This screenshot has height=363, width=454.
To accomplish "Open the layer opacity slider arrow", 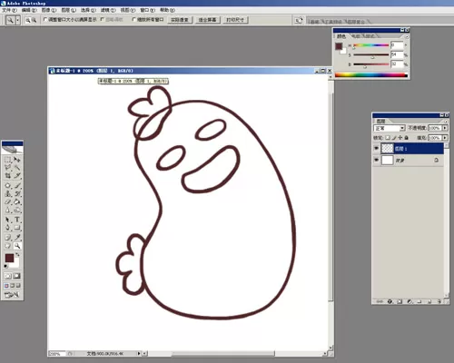I will (x=445, y=128).
